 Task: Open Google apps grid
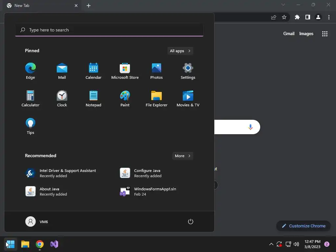click(325, 34)
